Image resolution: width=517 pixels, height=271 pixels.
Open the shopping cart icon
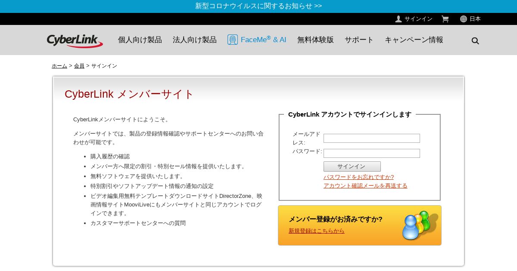click(445, 19)
